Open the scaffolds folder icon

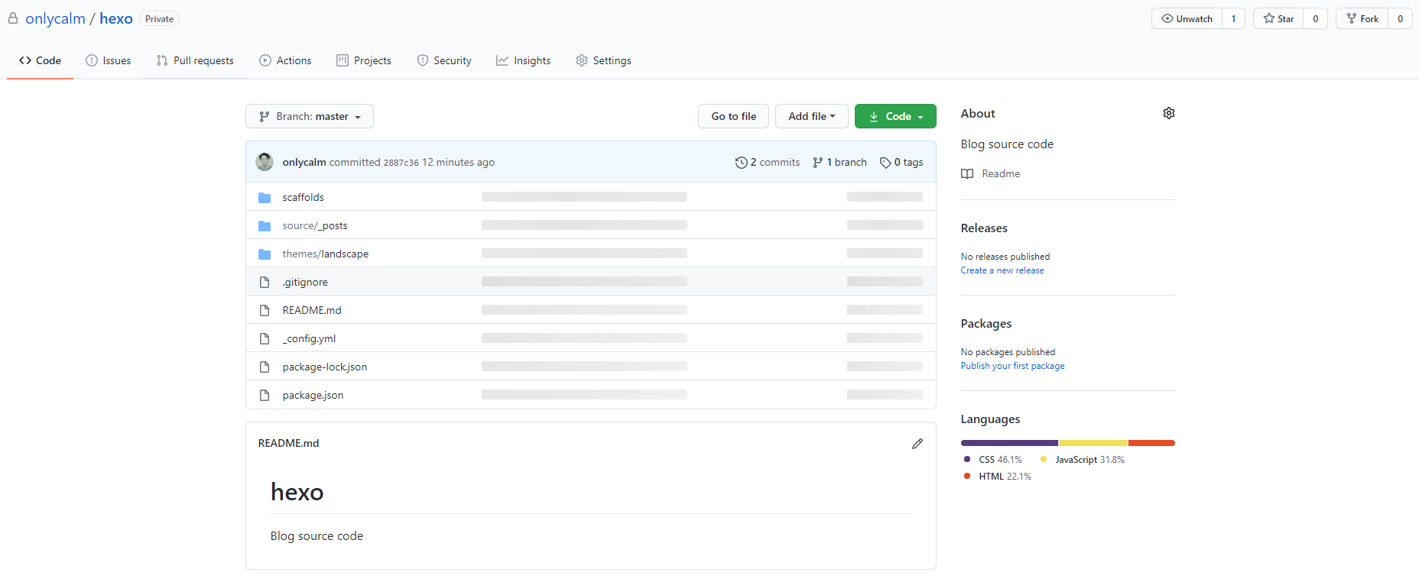tap(265, 197)
